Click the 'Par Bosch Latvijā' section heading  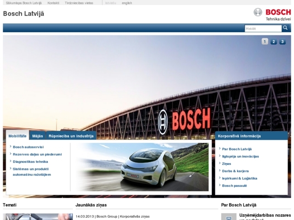[x=239, y=205]
